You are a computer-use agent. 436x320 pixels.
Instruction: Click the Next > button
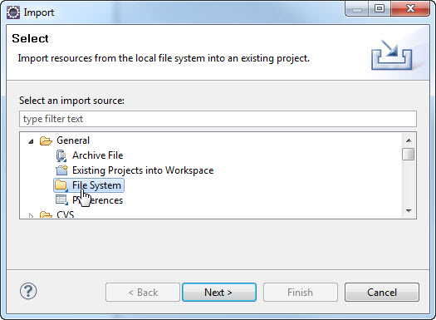point(219,293)
